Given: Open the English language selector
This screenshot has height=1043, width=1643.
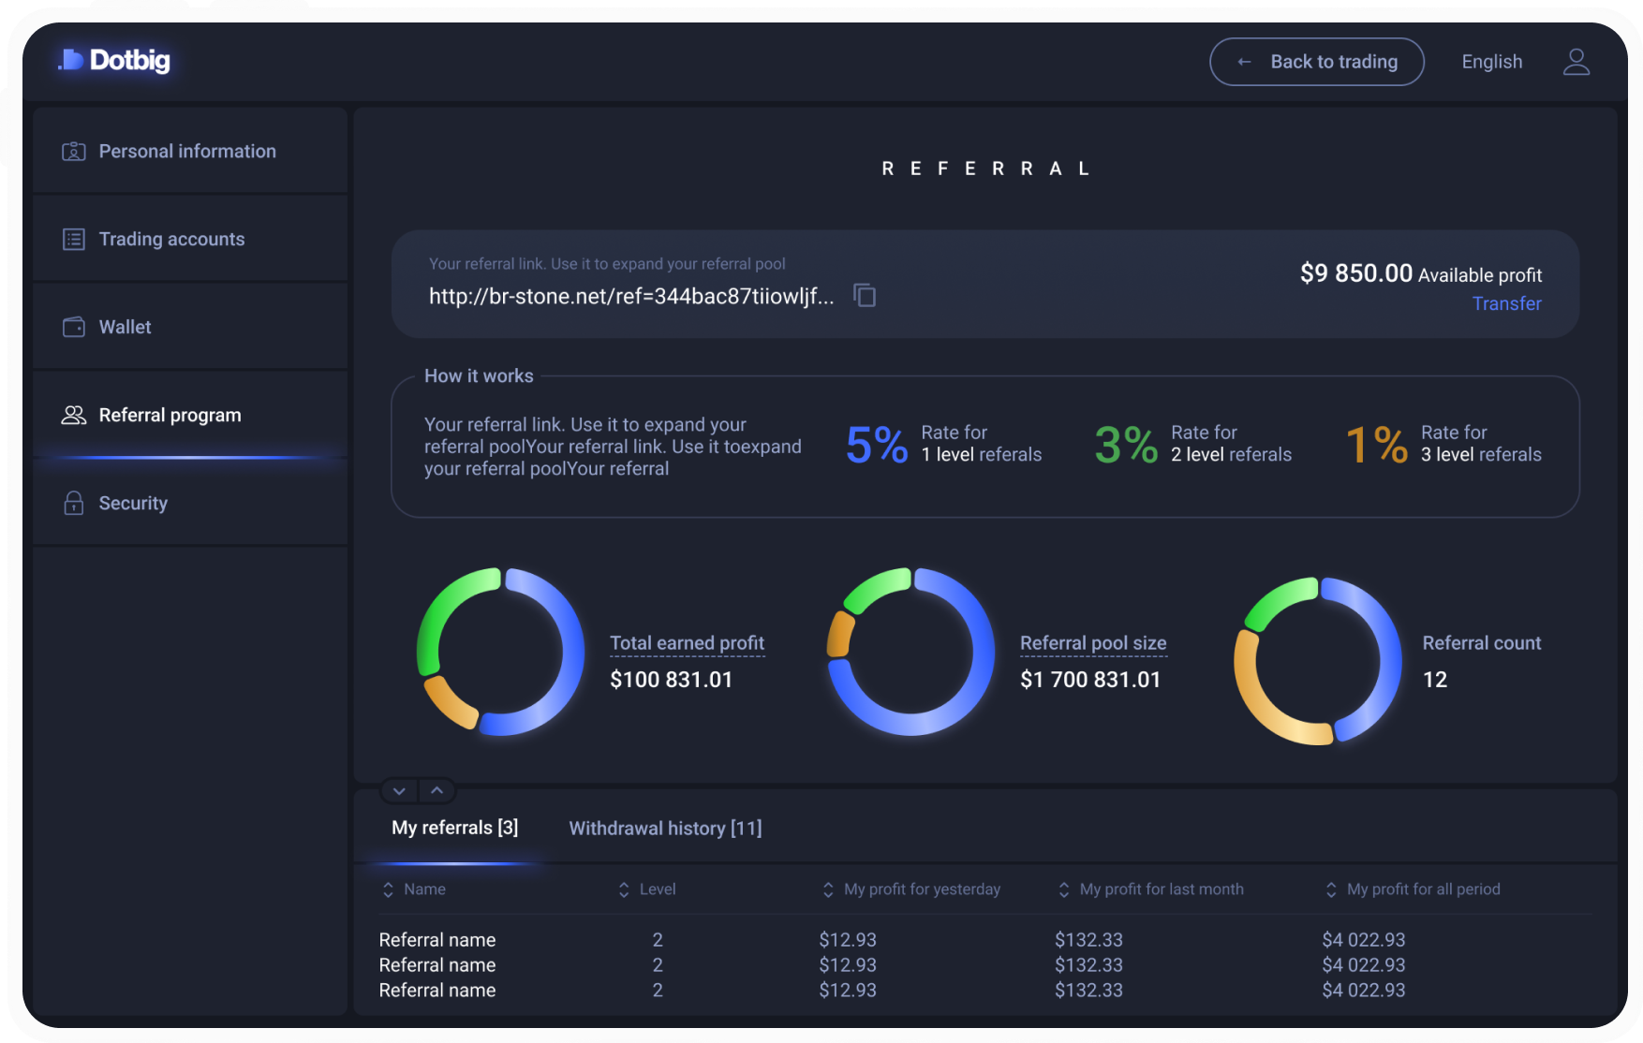Looking at the screenshot, I should click(1492, 62).
